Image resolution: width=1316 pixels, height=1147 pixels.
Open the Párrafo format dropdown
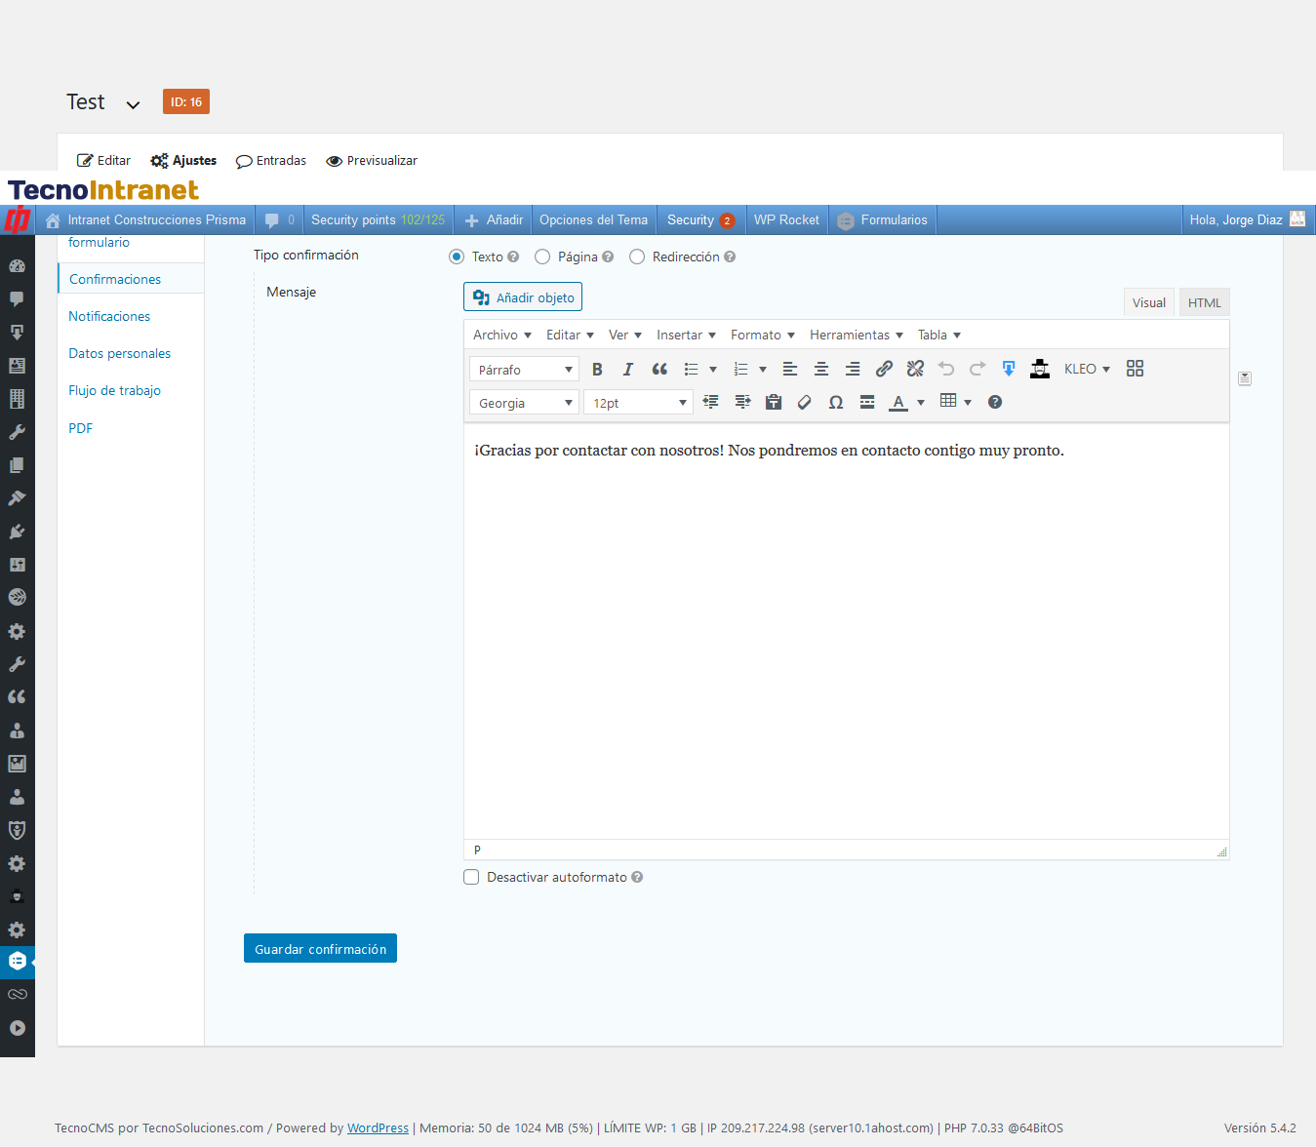point(525,370)
